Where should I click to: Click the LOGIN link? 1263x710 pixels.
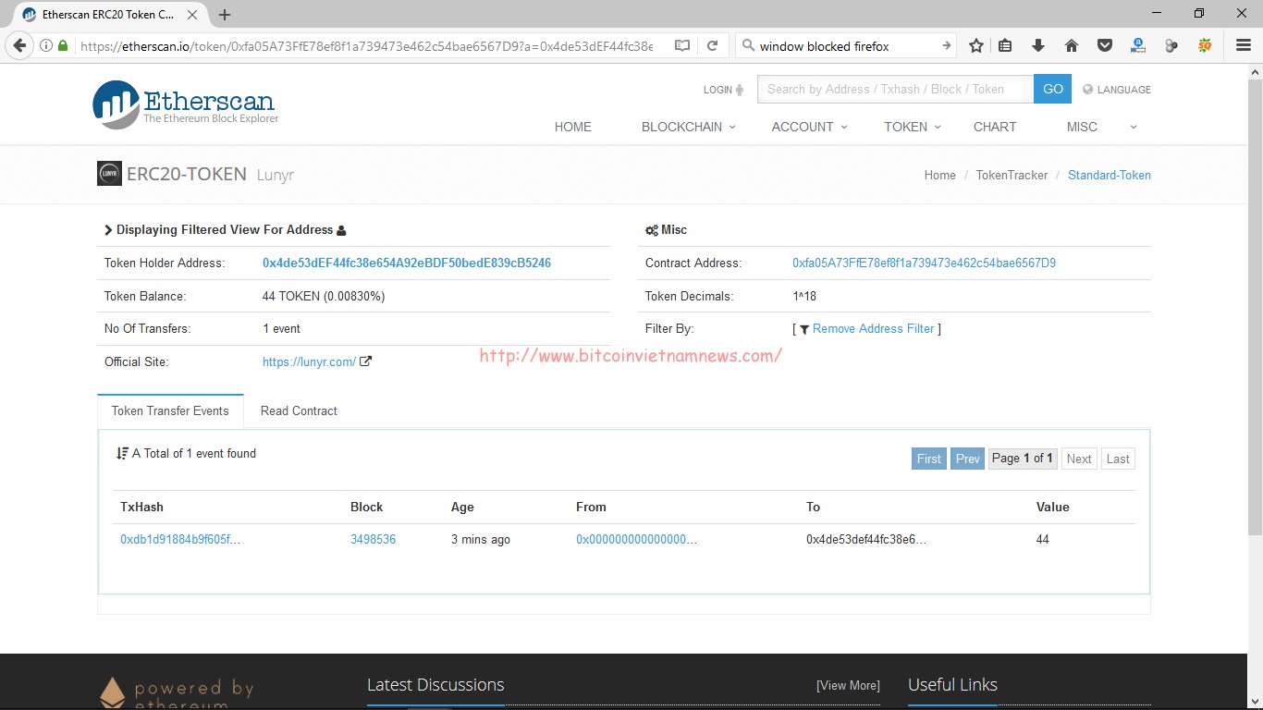pyautogui.click(x=717, y=90)
